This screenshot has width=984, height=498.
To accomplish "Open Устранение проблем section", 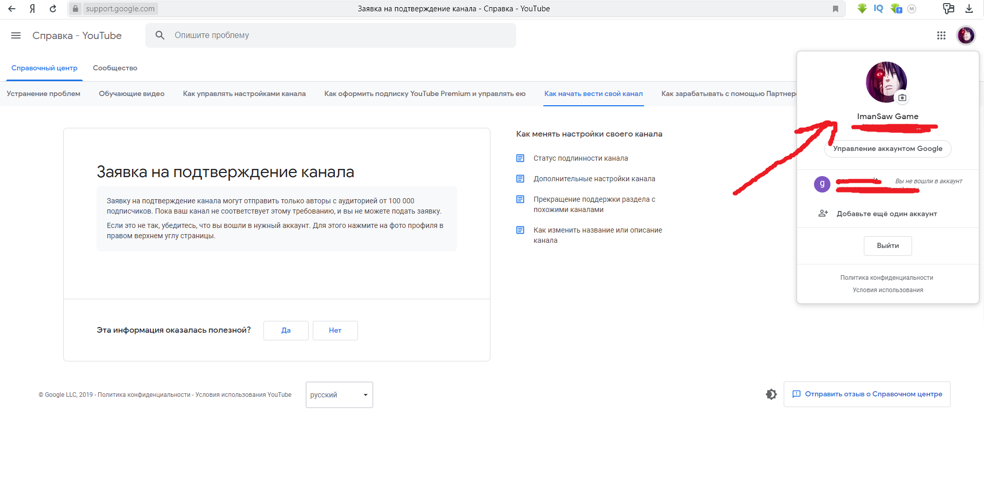I will 44,93.
